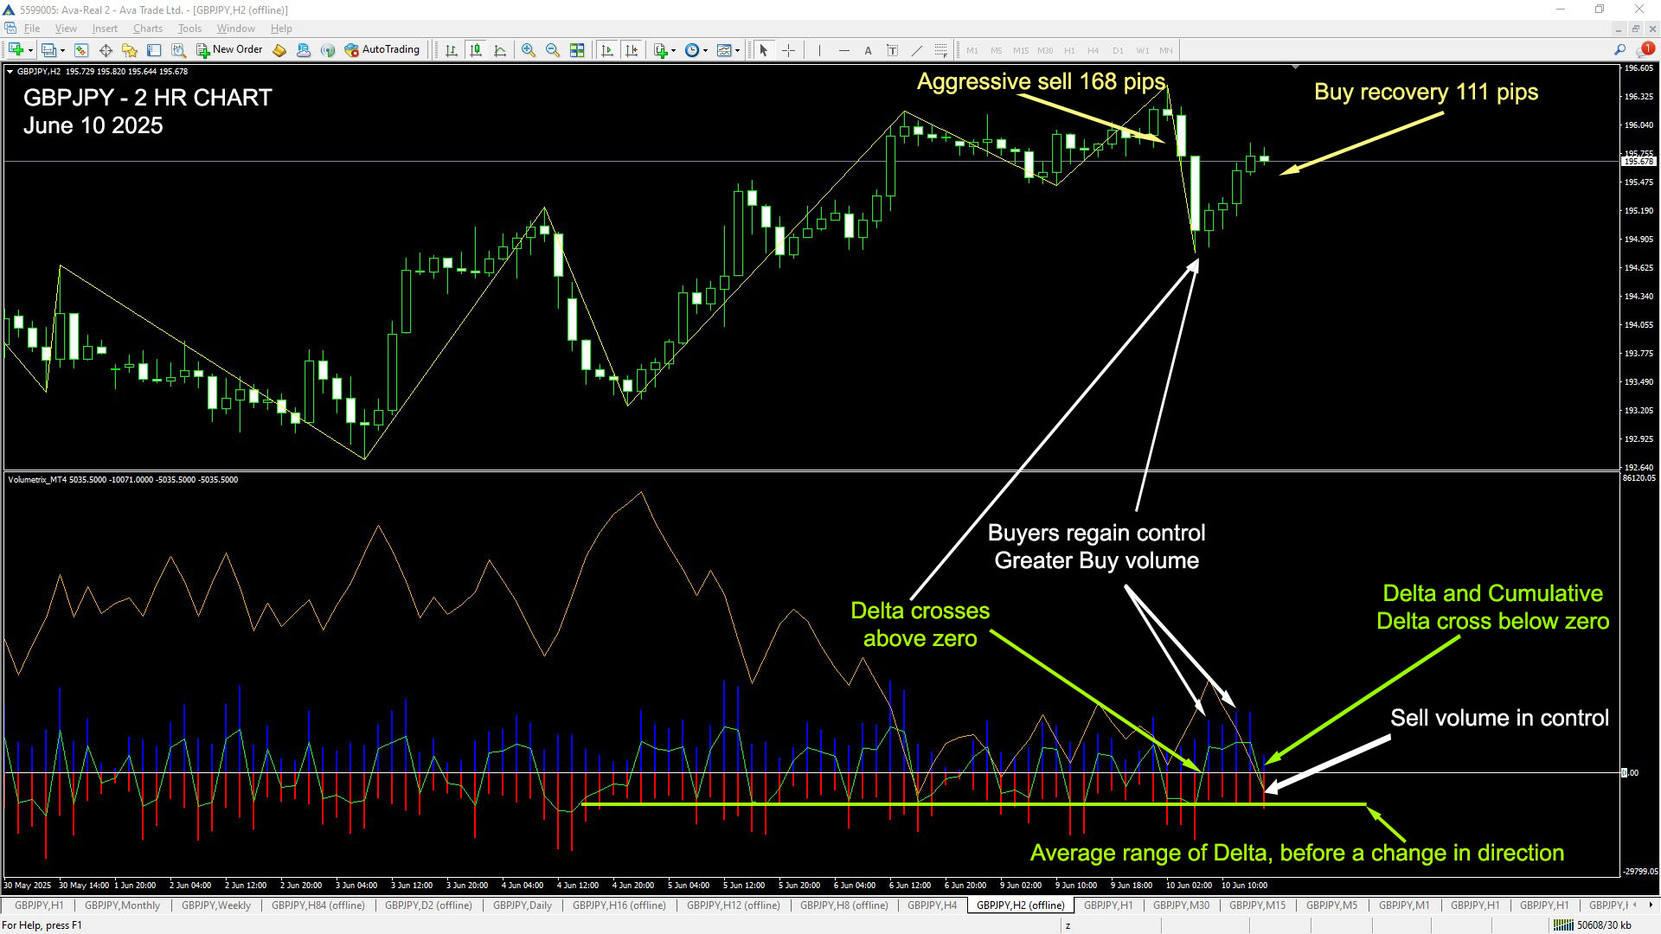The image size is (1661, 934).
Task: Click the Tile Windows icon
Action: point(577,50)
